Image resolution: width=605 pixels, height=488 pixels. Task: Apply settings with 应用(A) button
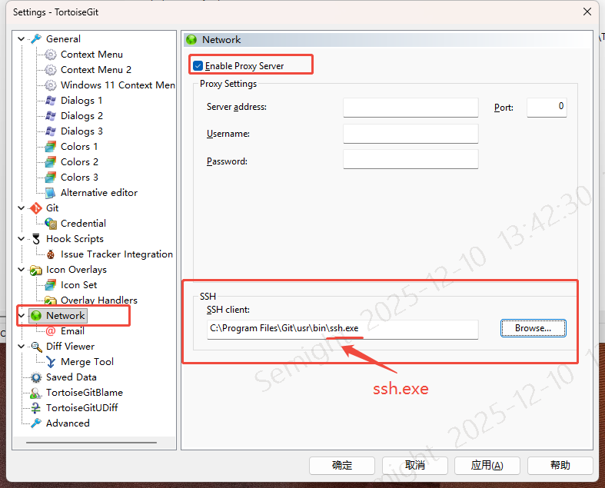point(487,465)
